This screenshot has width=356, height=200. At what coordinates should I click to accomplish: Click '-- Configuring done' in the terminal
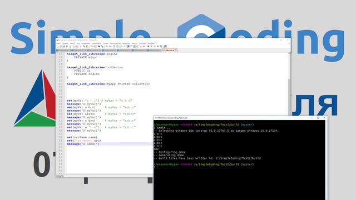click(x=170, y=152)
